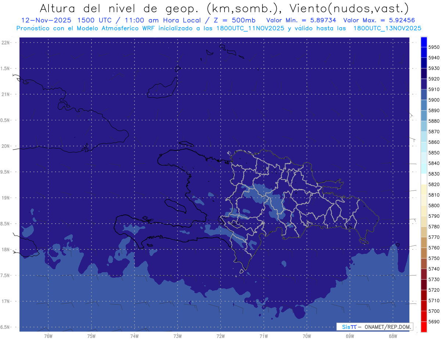Click the '73W' longitude label
The height and width of the screenshot is (341, 441).
pos(178,336)
